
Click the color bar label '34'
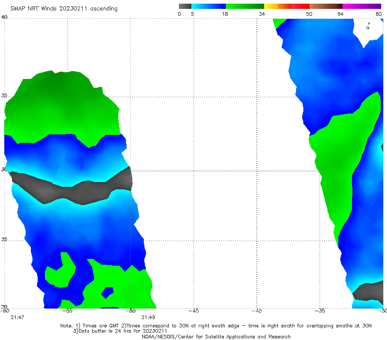[262, 14]
